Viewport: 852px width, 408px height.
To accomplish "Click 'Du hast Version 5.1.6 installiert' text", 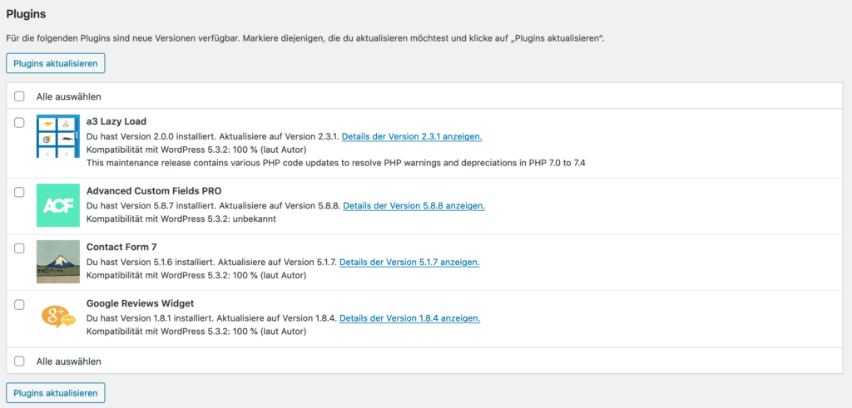I will [151, 263].
